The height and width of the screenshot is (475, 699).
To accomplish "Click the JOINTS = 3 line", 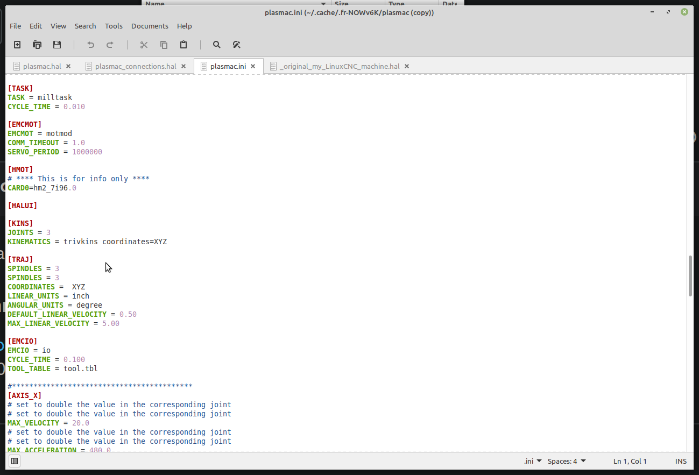I will click(29, 232).
